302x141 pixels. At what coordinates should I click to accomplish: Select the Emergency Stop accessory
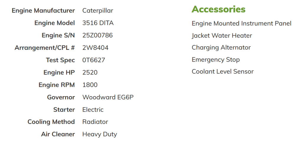coord(216,60)
